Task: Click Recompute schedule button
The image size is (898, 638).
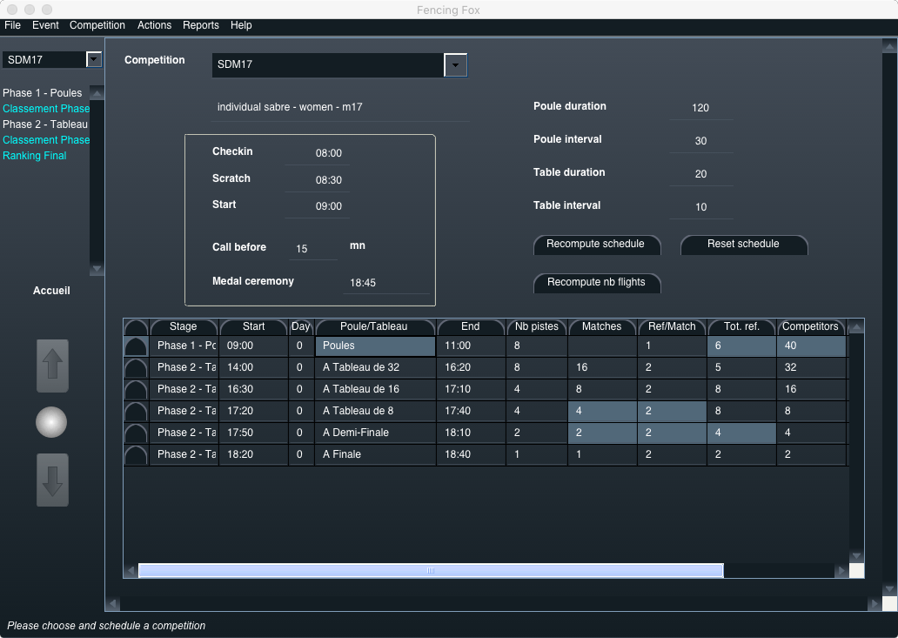Action: 597,245
